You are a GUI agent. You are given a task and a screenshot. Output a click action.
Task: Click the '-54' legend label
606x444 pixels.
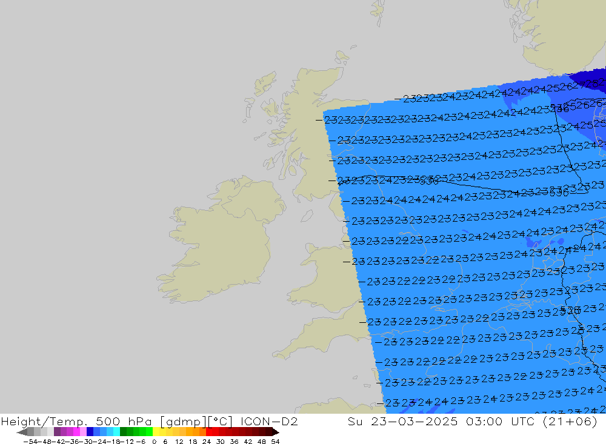[x=30, y=442]
